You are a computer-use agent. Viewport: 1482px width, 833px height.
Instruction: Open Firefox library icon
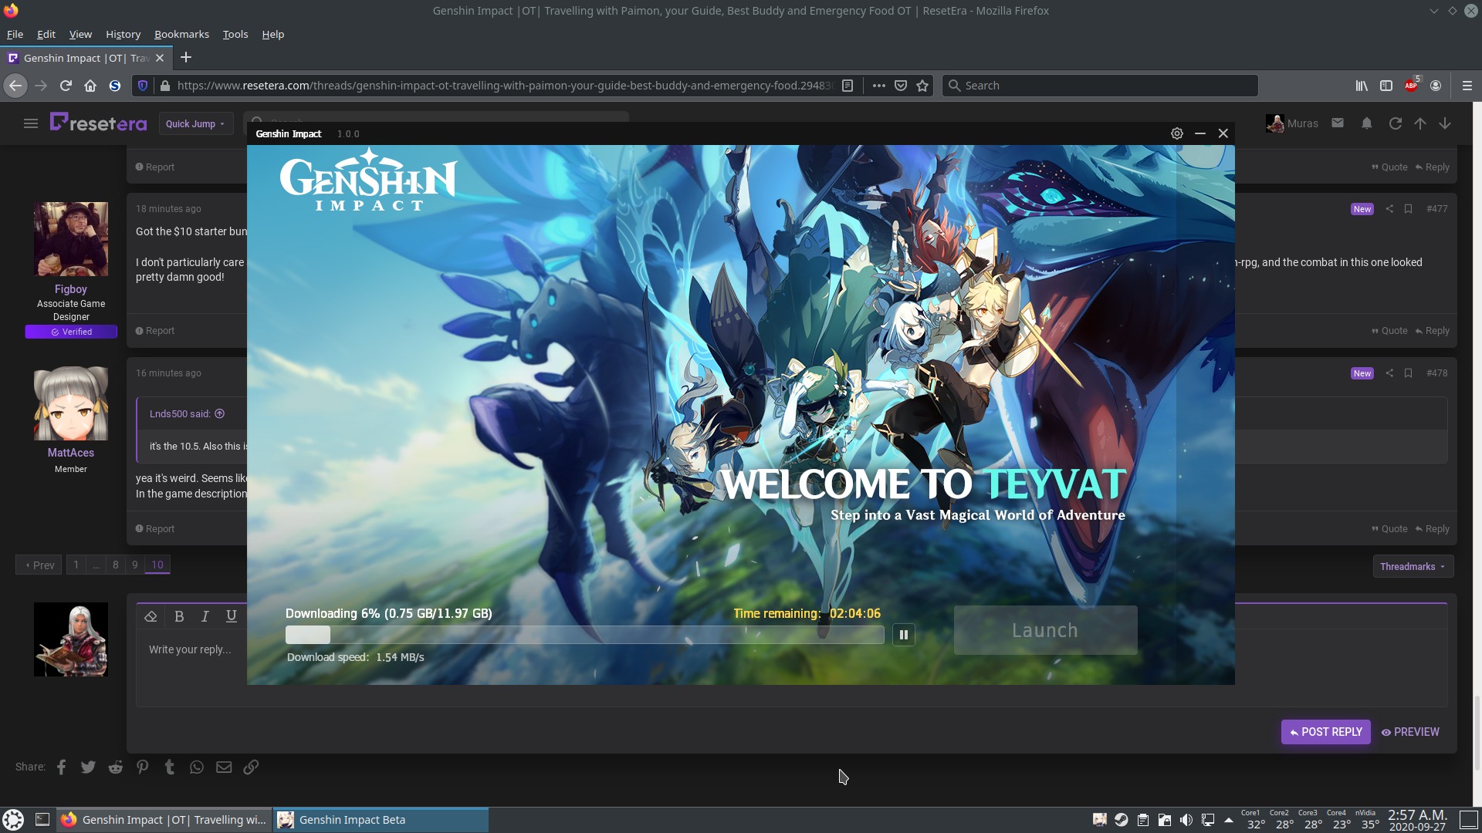(1362, 86)
